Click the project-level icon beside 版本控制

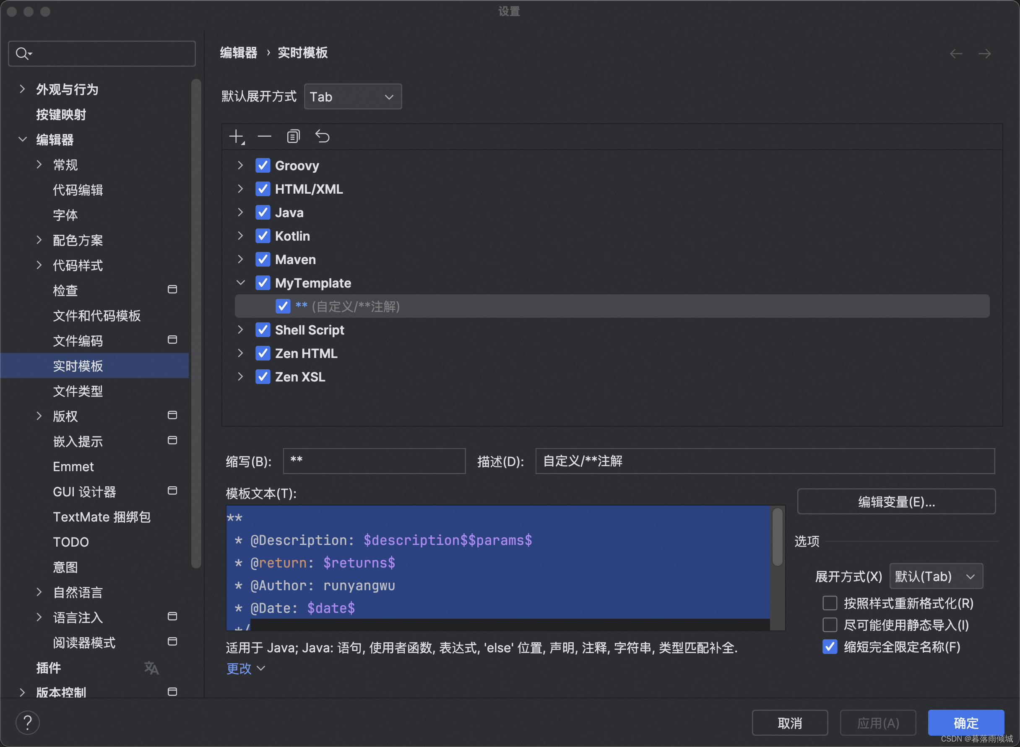tap(172, 692)
